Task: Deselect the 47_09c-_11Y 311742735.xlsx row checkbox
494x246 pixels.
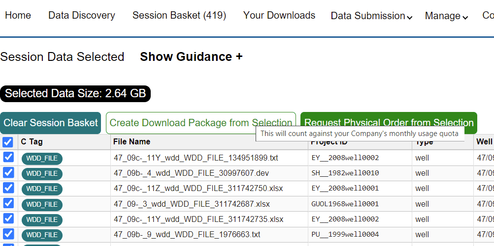Action: 8,219
